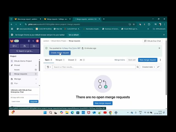Open All Bookmarks folder
This screenshot has height=132, width=176.
point(159,29)
